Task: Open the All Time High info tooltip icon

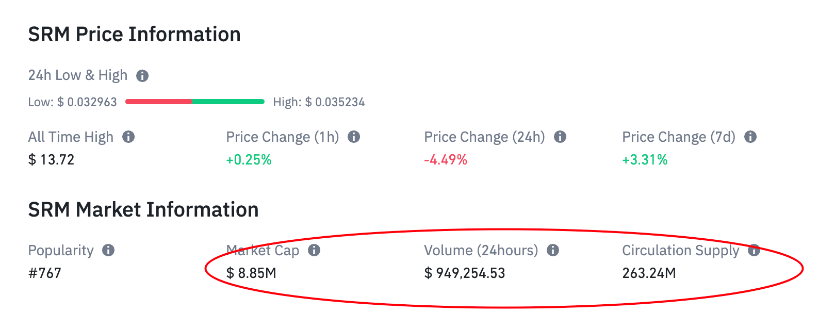Action: (x=128, y=137)
